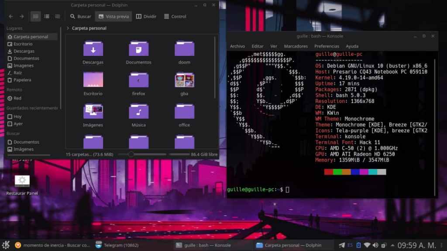Toggle Vista previa thumbnails
Image resolution: width=447 pixels, height=251 pixels.
click(x=113, y=17)
